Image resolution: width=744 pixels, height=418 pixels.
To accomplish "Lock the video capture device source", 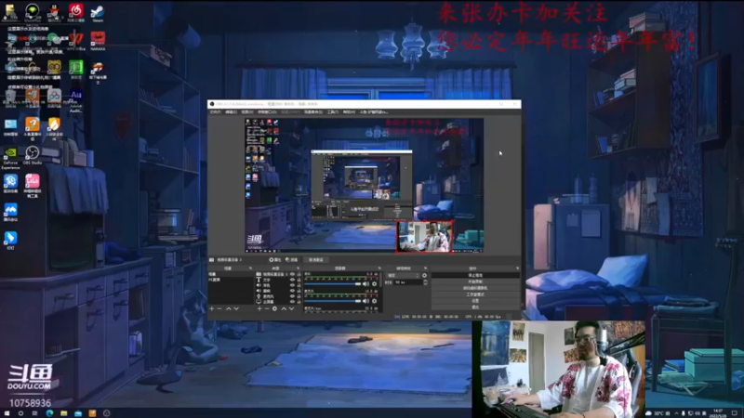I will tap(299, 274).
